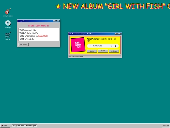Open Apple Music link in Media Player

pyautogui.click(x=103, y=51)
